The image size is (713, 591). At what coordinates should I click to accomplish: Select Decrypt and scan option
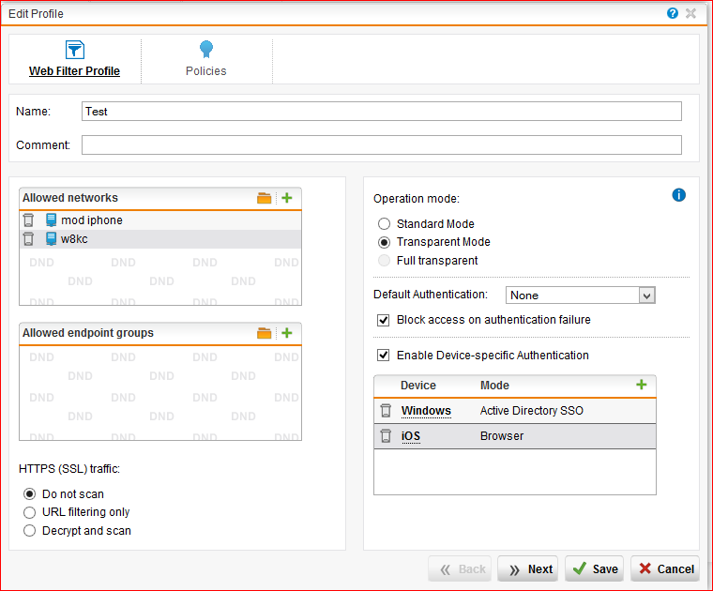click(x=30, y=531)
